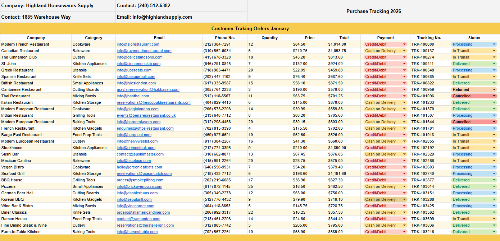The width and height of the screenshot is (500, 241).
Task: Select the Payment column header
Action: point(386,38)
